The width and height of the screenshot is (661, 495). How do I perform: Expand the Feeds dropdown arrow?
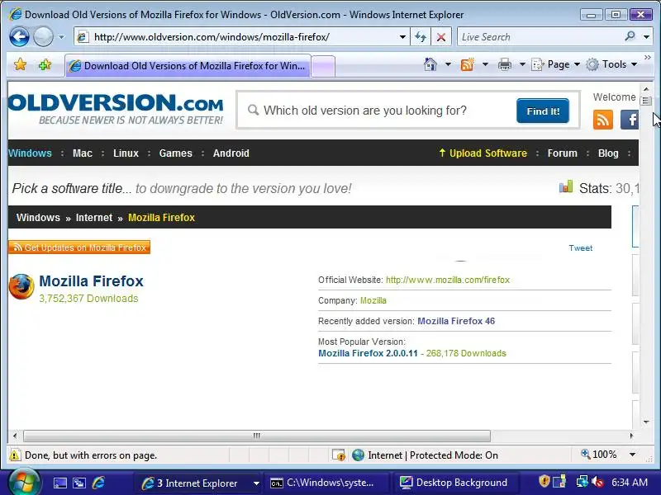pos(485,64)
